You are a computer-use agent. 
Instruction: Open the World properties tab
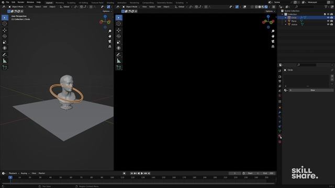280,96
